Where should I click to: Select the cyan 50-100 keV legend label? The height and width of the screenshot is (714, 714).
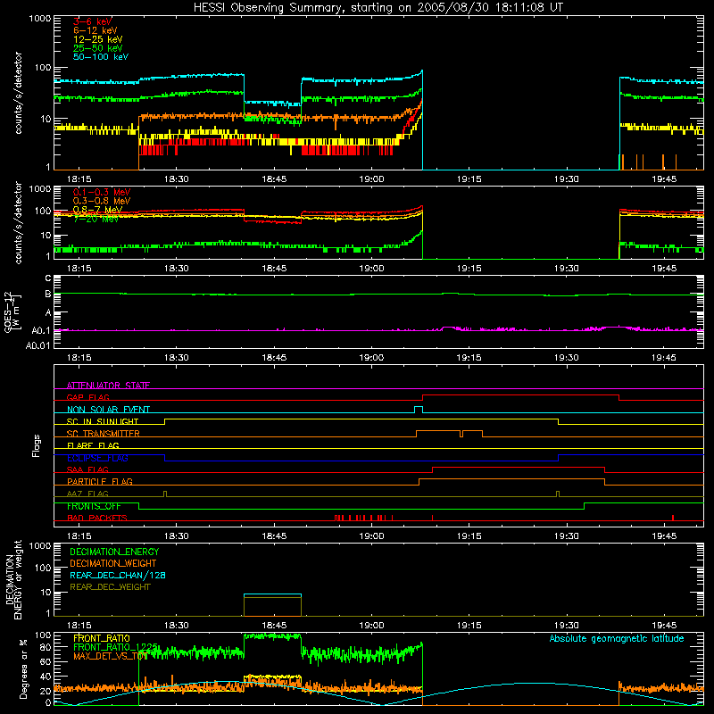click(101, 56)
